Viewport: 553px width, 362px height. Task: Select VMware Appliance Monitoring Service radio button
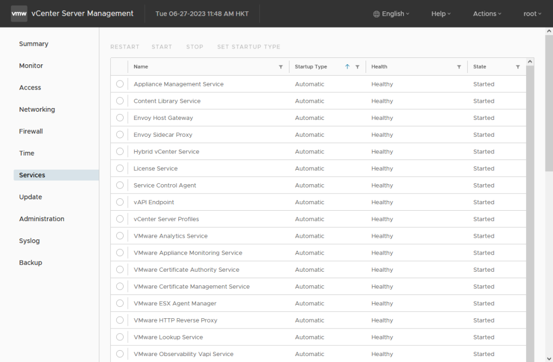pos(120,253)
